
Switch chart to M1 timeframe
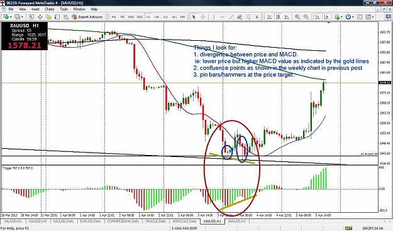114,17
